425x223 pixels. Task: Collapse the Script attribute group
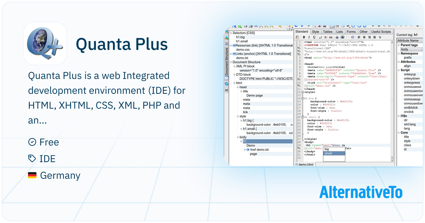pyautogui.click(x=399, y=70)
